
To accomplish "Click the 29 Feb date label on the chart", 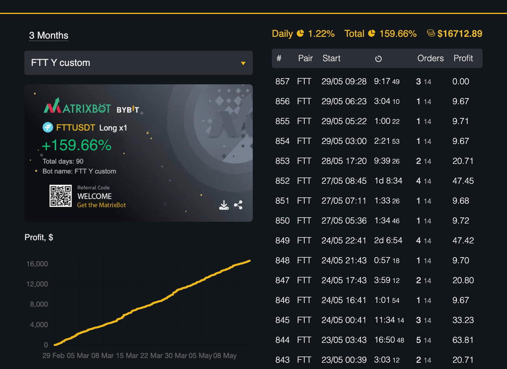I will pos(54,356).
